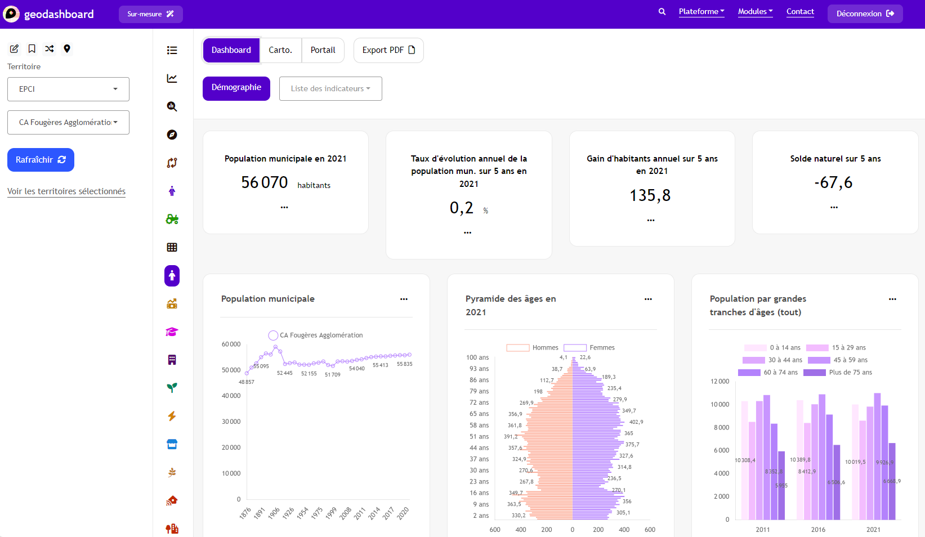The width and height of the screenshot is (925, 537).
Task: Click the bookmark icon above Territoire
Action: [32, 49]
